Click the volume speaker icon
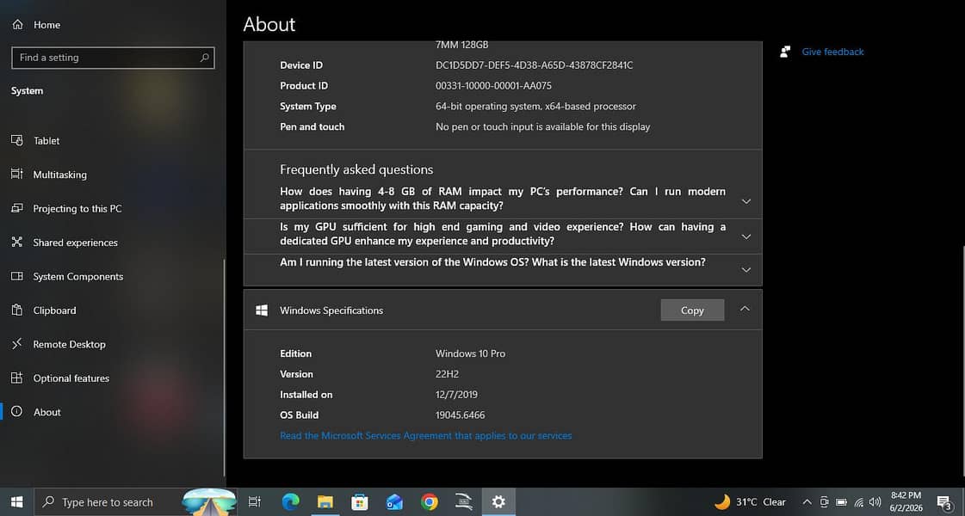The image size is (965, 516). pos(875,502)
